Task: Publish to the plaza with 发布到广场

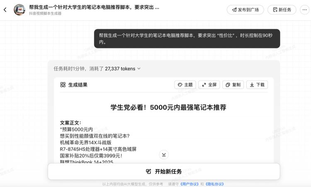Action: tap(245, 10)
